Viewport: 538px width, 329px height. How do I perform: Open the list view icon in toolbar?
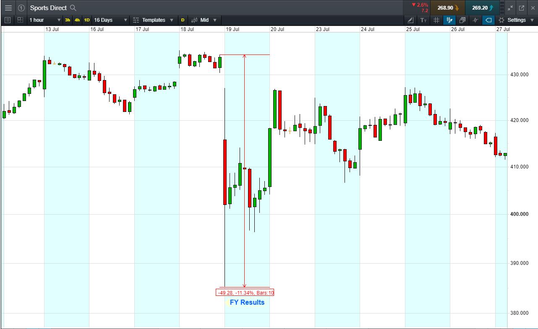click(8, 20)
